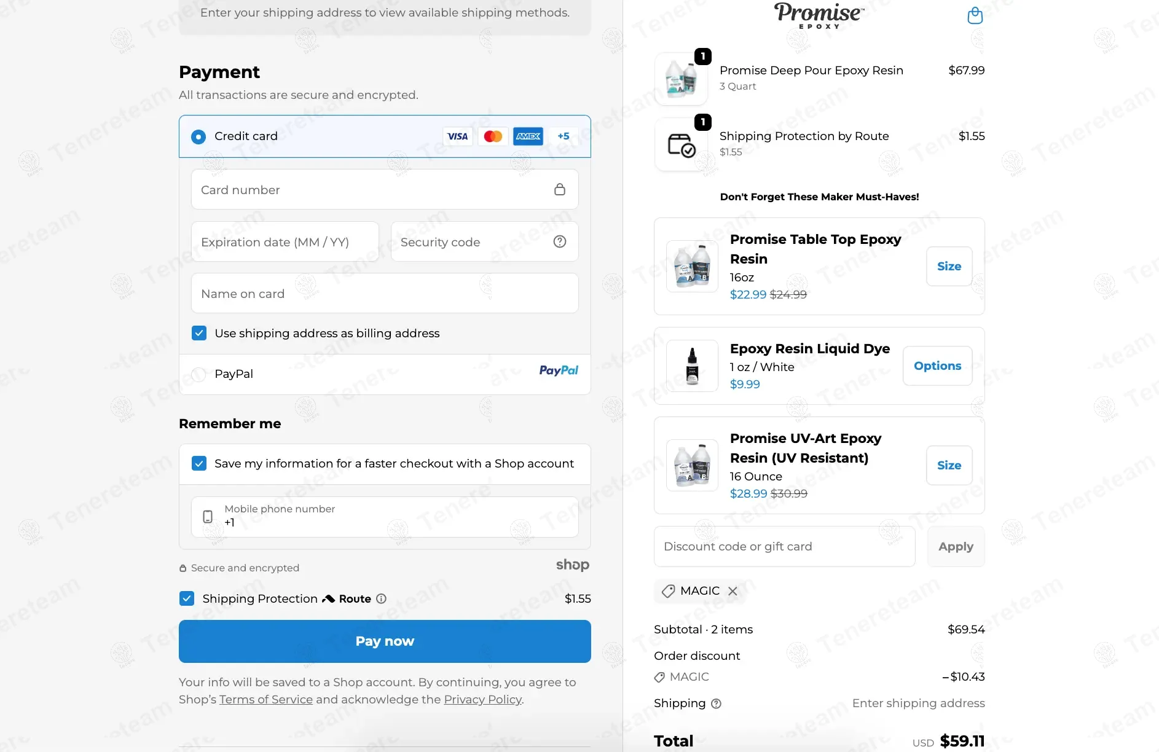Focus the Discount code or gift card field
Image resolution: width=1159 pixels, height=752 pixels.
(x=784, y=546)
